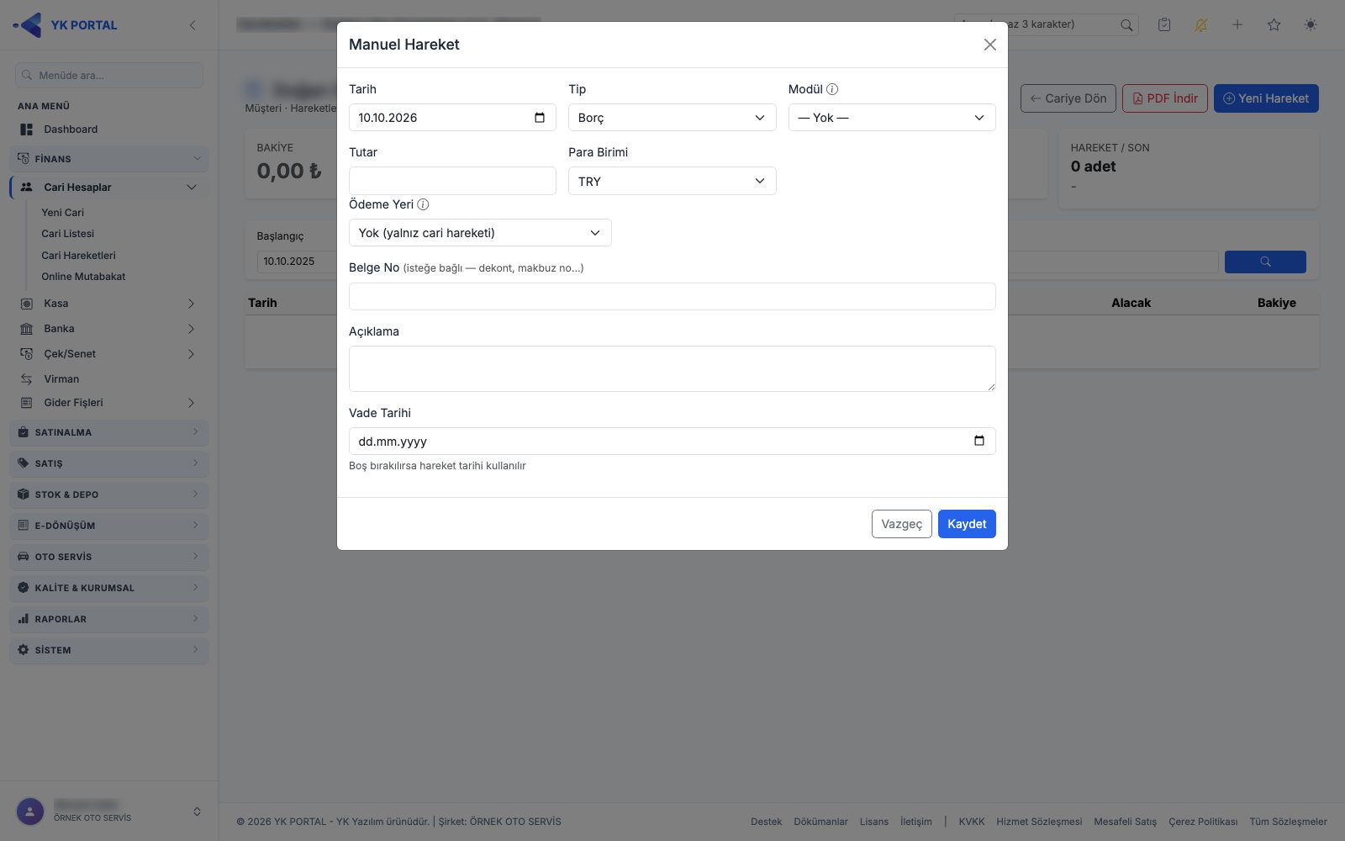This screenshot has width=1345, height=841.
Task: Open the Vade Tarihi calendar picker icon
Action: coord(979,441)
